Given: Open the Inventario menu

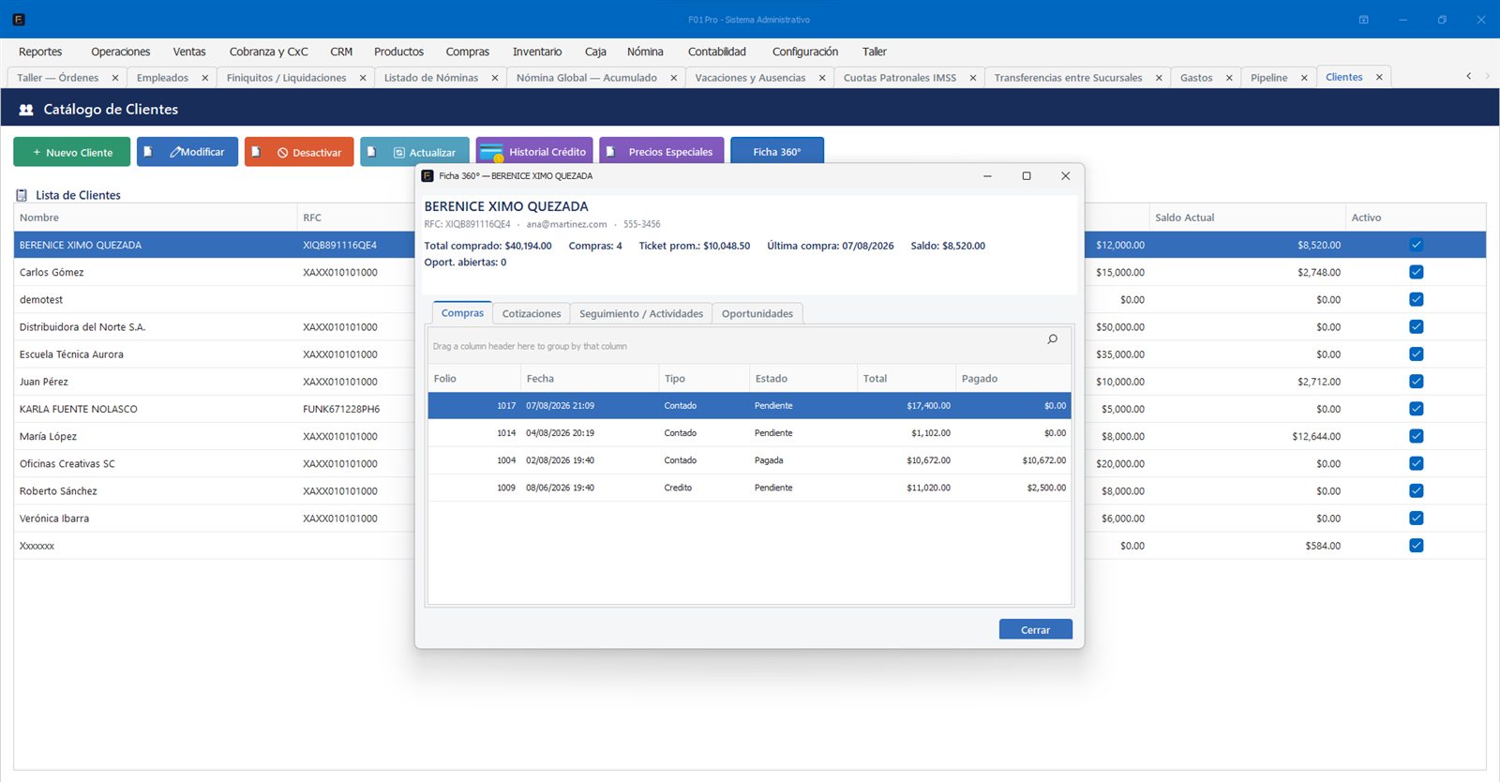Looking at the screenshot, I should coord(537,52).
